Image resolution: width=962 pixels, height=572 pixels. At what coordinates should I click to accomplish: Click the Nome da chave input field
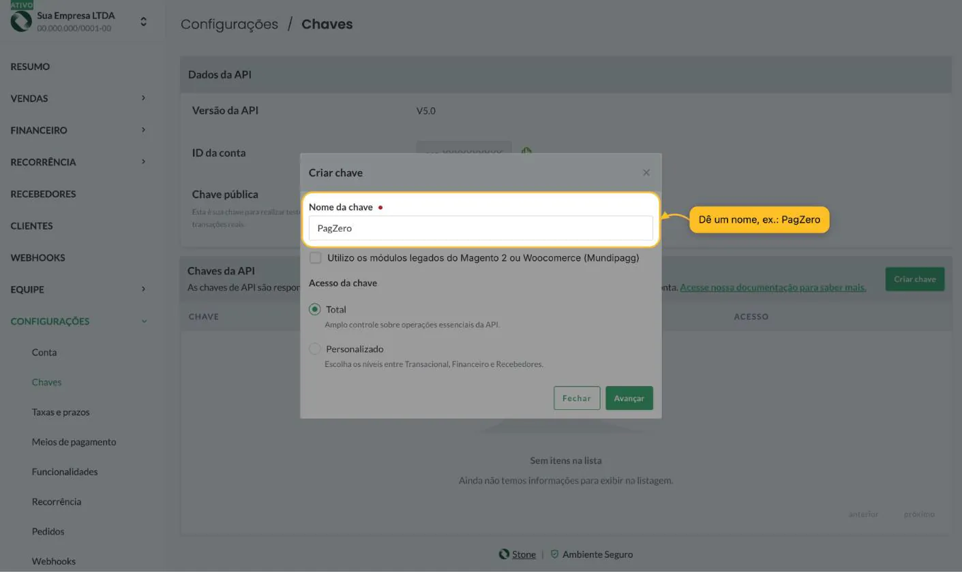(x=481, y=228)
